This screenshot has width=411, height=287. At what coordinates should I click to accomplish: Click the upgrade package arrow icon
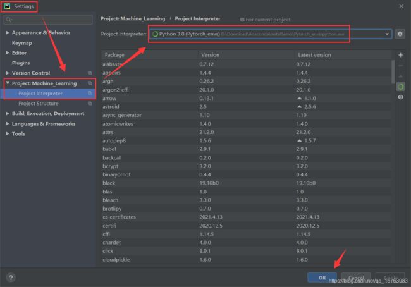400,76
